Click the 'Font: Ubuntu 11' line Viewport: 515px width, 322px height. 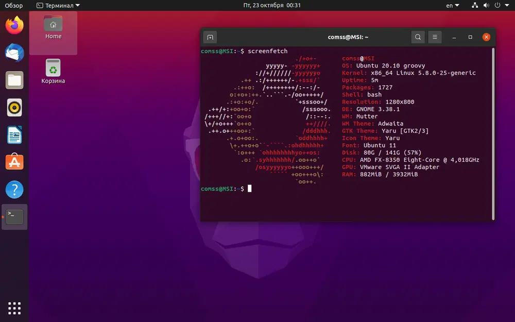pos(369,145)
